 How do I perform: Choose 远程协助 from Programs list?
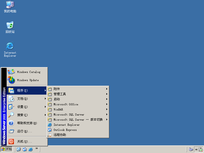(78, 135)
